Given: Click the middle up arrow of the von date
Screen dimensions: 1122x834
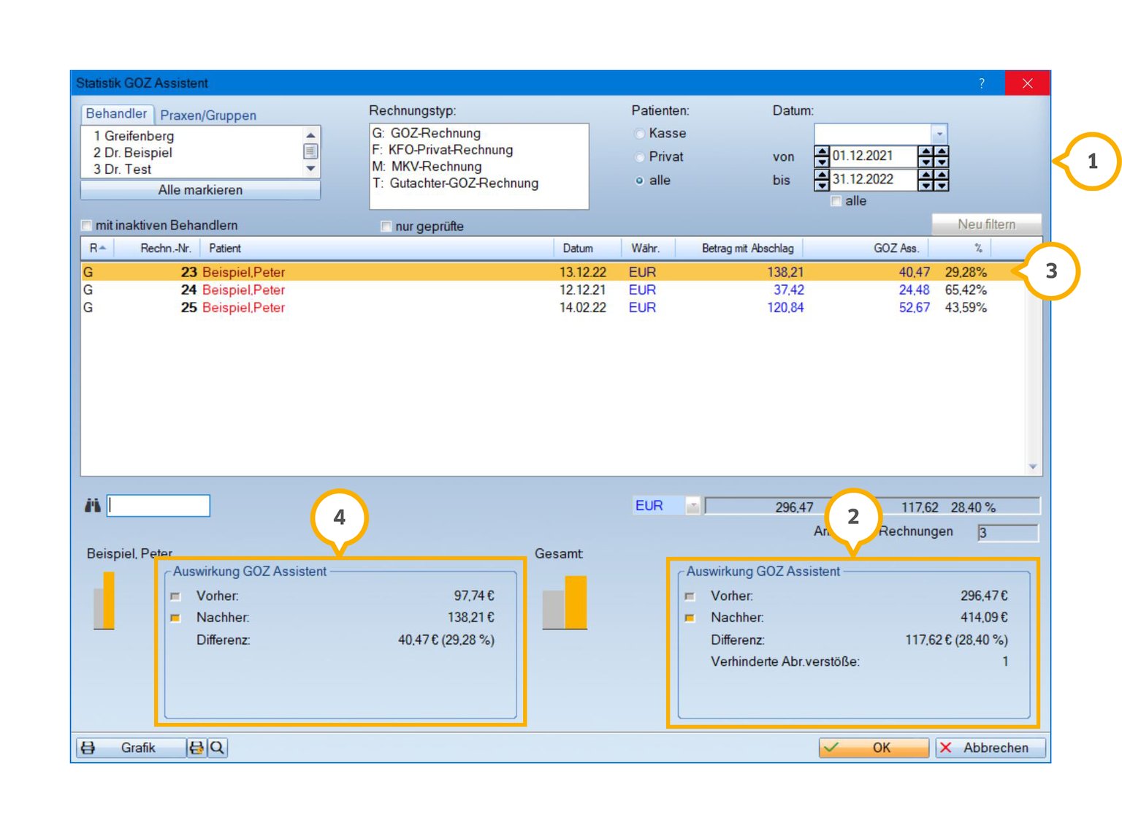Looking at the screenshot, I should 926,151.
